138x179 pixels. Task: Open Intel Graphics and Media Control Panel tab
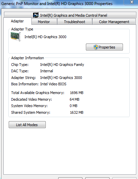[70, 15]
